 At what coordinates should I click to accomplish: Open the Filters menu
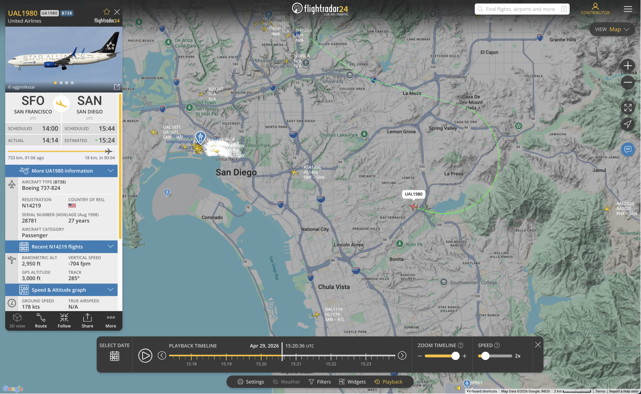320,382
